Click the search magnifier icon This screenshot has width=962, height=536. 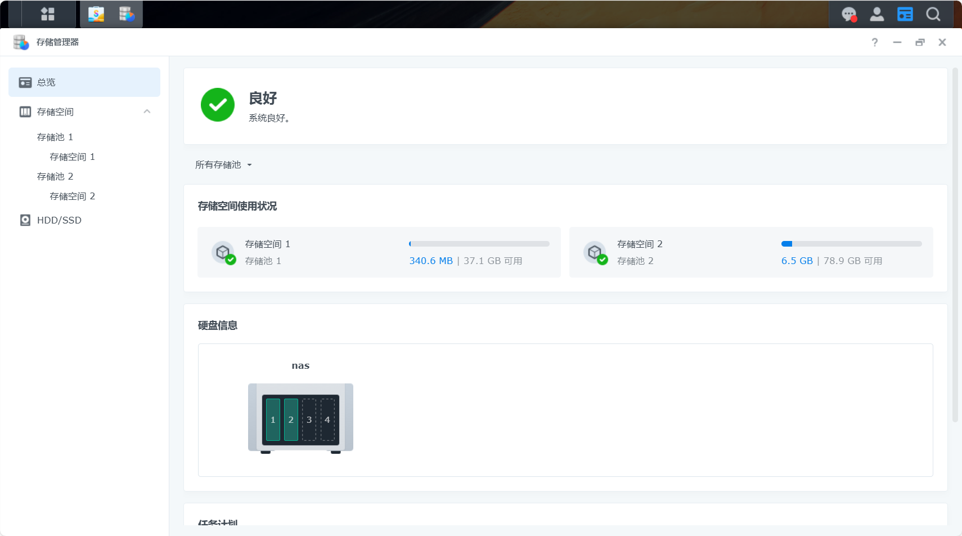933,14
